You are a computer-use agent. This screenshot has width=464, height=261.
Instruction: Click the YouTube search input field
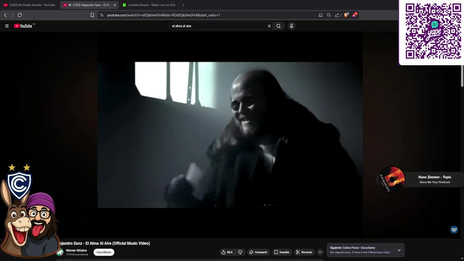point(217,26)
